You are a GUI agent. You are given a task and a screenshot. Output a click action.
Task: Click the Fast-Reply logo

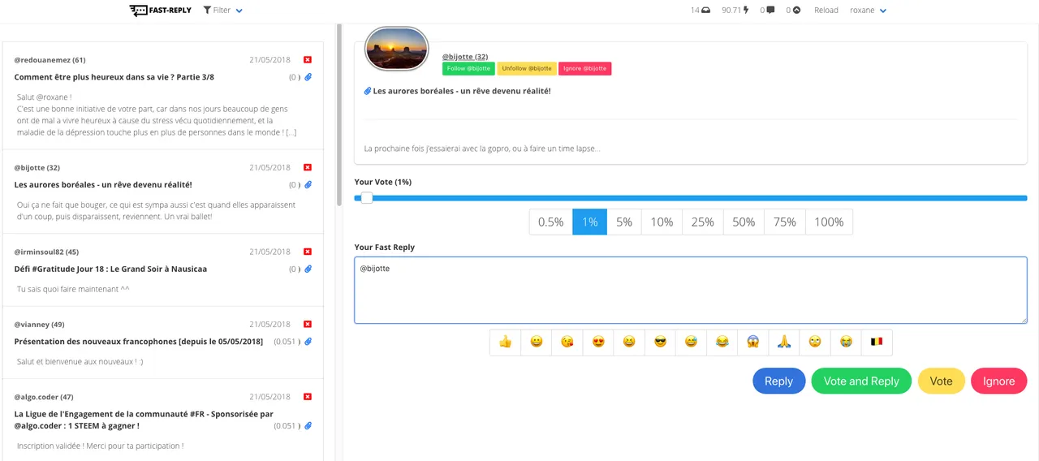(x=160, y=11)
